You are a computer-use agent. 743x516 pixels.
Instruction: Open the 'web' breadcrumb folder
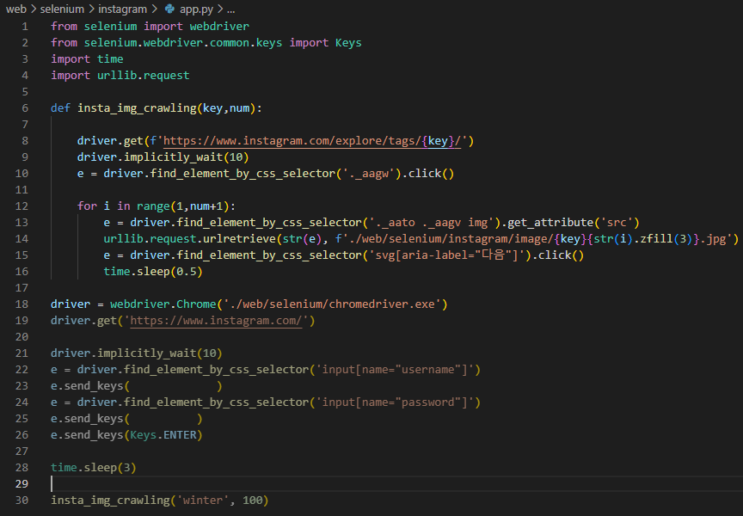click(16, 9)
